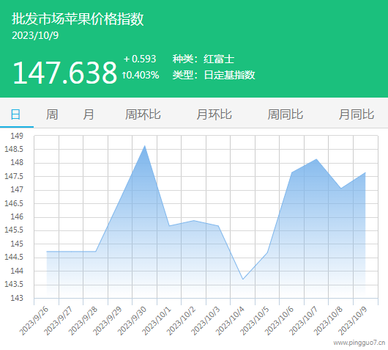Switch to the 月 monthly tab
Image resolution: width=388 pixels, height=350 pixels.
pyautogui.click(x=88, y=114)
